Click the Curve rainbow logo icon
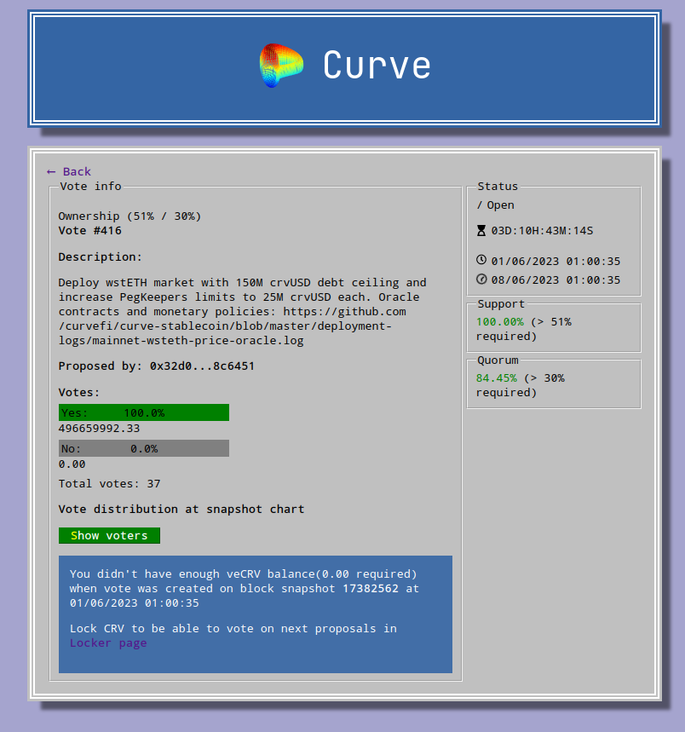Image resolution: width=685 pixels, height=732 pixels. [x=281, y=66]
